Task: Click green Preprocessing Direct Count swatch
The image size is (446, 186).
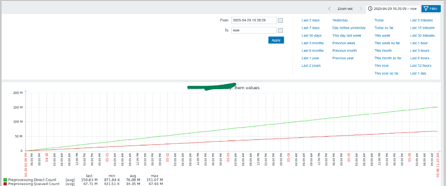Action: (x=5, y=180)
